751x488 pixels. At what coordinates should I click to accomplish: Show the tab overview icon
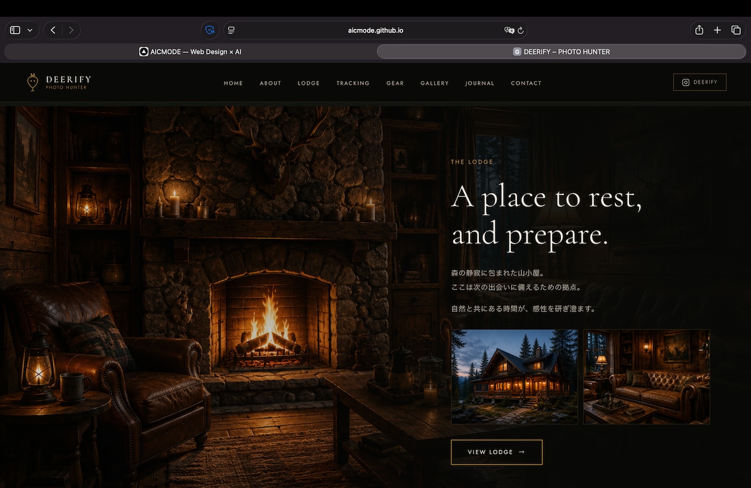point(736,30)
